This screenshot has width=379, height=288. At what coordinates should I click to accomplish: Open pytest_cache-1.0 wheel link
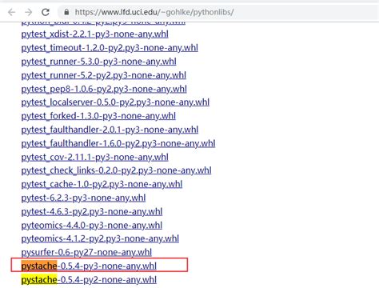click(102, 184)
